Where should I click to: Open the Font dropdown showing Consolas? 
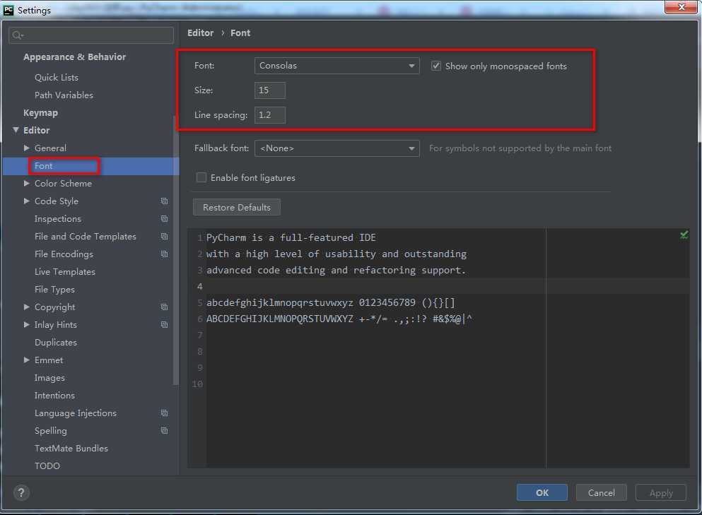coord(337,66)
